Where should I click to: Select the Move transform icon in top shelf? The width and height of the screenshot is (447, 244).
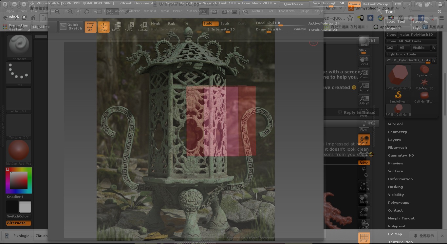coord(116,27)
